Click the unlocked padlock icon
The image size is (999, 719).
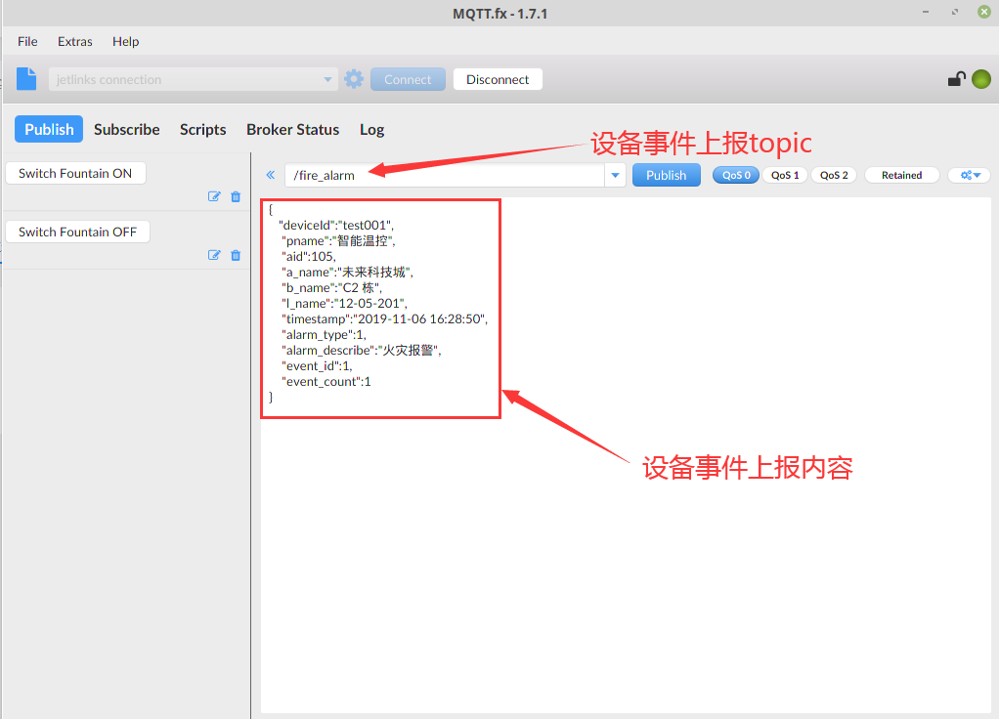957,79
